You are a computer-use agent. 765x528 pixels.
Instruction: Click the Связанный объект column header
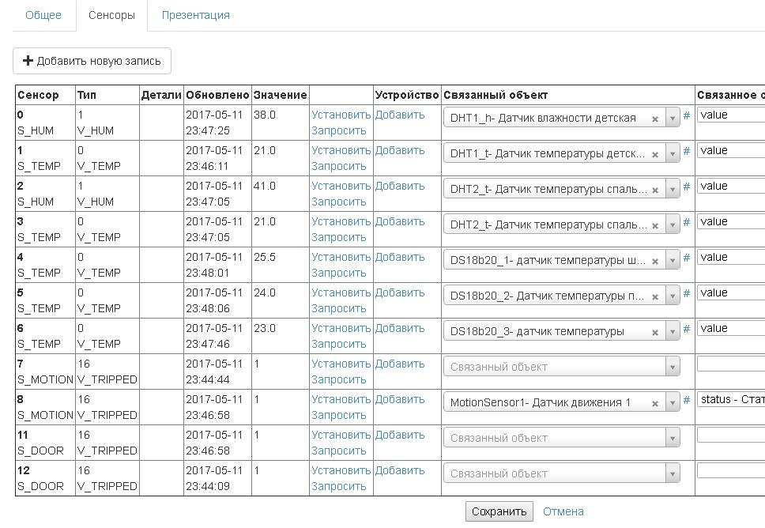pos(496,95)
